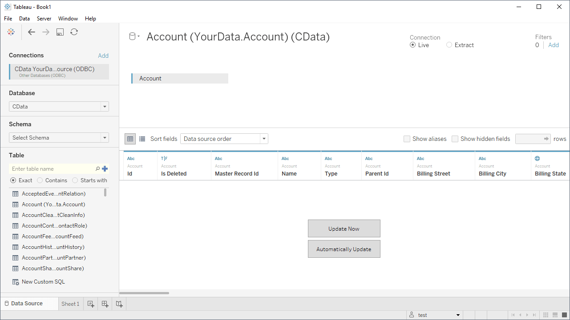The width and height of the screenshot is (570, 320).
Task: Click inside the Enter table name search field
Action: point(53,168)
